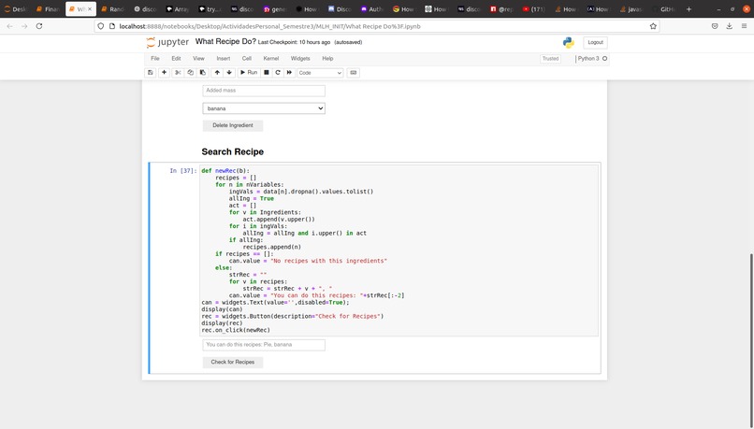The width and height of the screenshot is (754, 429).
Task: Click the Delete Ingredient button
Action: tap(233, 125)
